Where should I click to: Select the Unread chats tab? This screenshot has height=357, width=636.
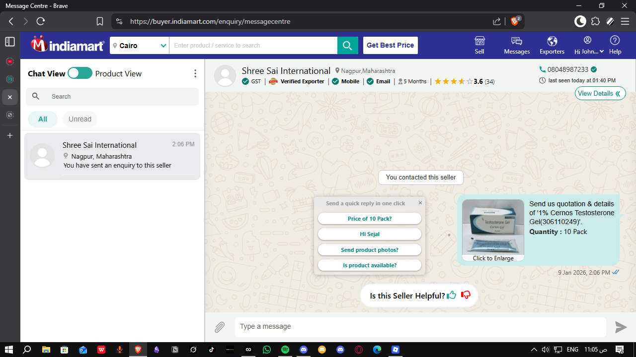point(80,119)
